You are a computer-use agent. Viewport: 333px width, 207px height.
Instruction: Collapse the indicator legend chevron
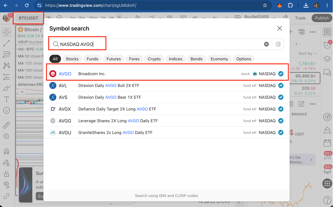coord(22,92)
